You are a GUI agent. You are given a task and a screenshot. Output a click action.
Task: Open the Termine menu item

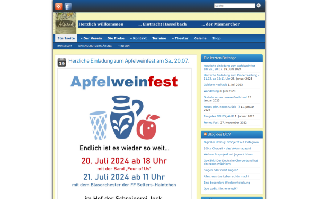pyautogui.click(x=159, y=38)
